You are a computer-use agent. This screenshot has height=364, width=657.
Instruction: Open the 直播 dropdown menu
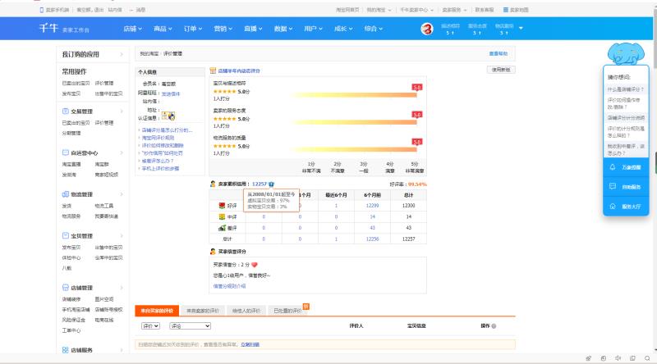[254, 29]
